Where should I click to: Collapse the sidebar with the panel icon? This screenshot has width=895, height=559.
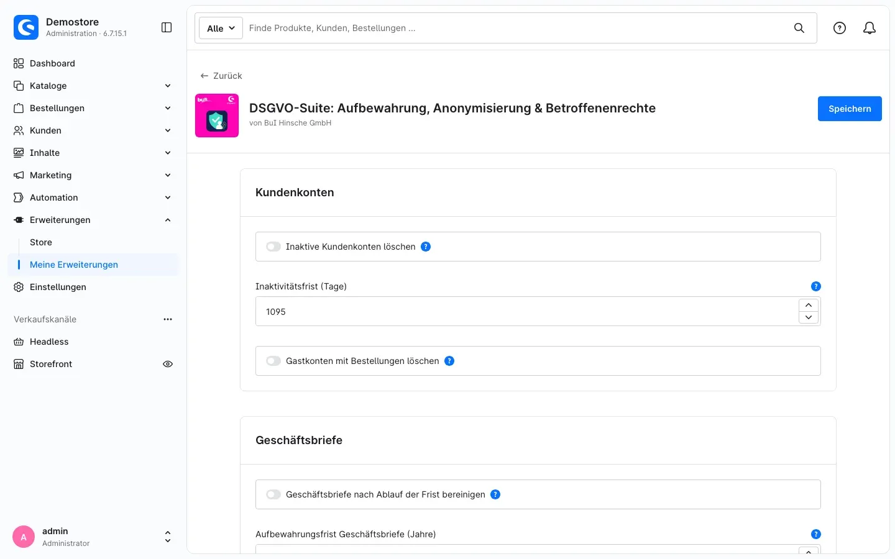[x=167, y=27]
